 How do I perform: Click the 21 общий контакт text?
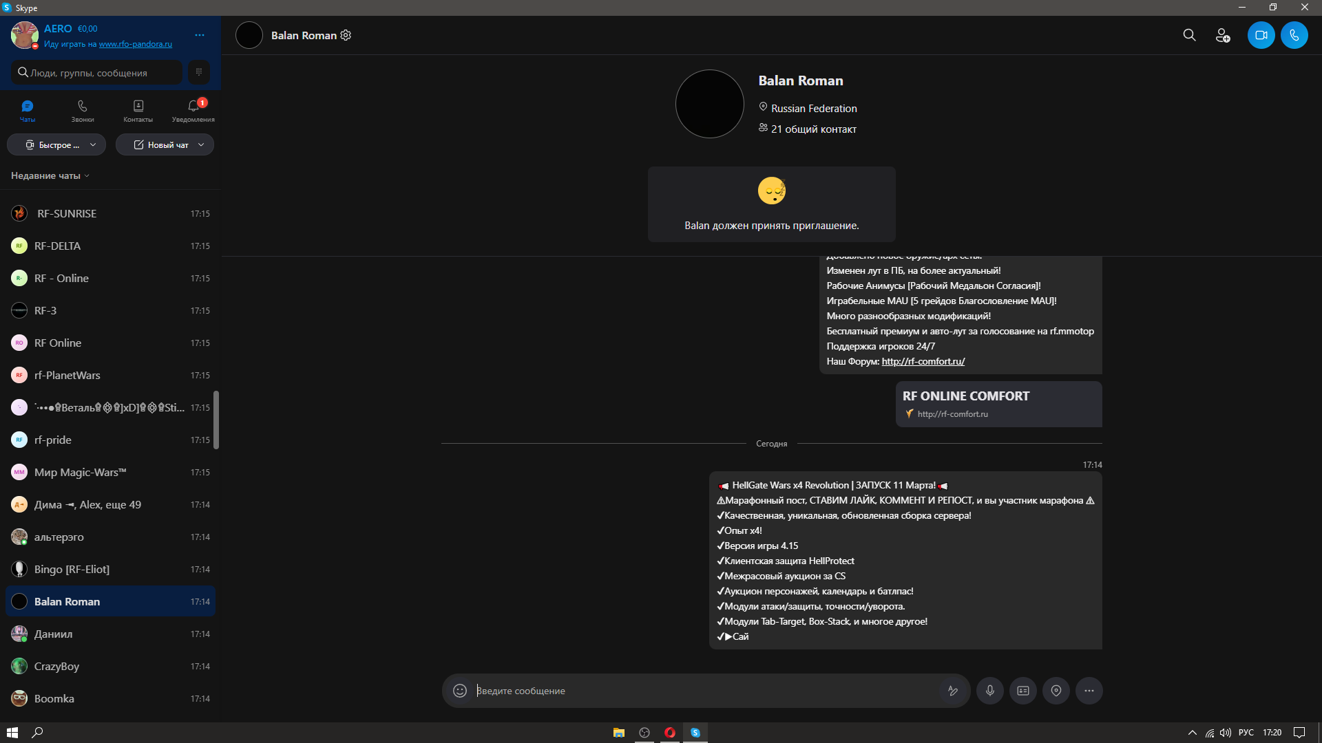tap(814, 129)
